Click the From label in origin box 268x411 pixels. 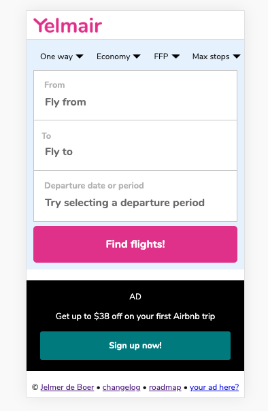[54, 85]
